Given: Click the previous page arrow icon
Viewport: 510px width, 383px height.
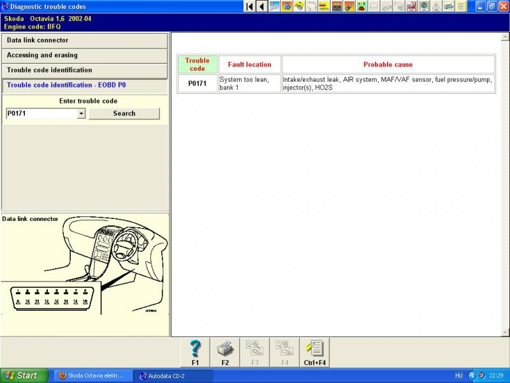Looking at the screenshot, I should click(x=262, y=6).
